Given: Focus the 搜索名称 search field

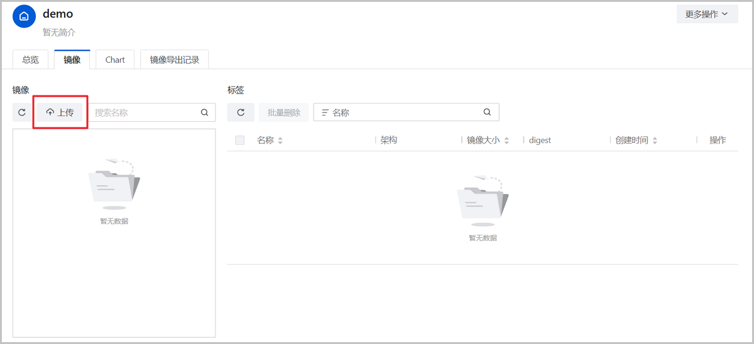Looking at the screenshot, I should pos(145,112).
